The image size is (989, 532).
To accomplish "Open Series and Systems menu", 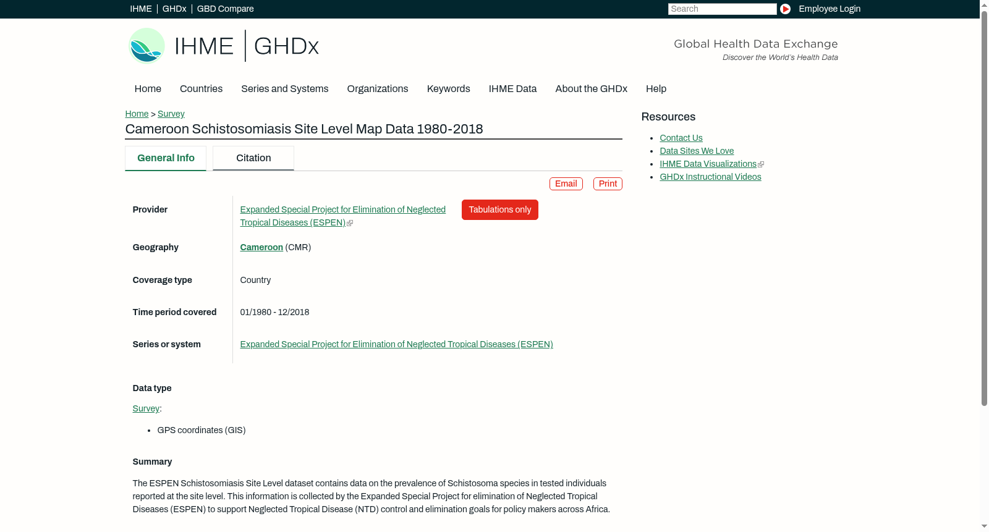I will (x=285, y=89).
